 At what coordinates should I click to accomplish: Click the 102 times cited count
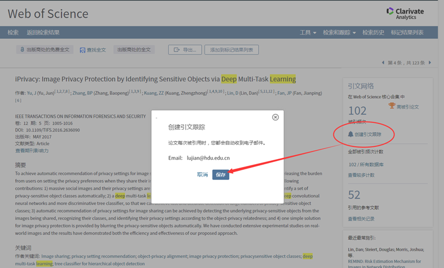[x=357, y=111]
